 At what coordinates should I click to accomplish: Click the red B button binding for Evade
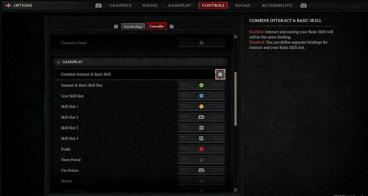tap(201, 149)
